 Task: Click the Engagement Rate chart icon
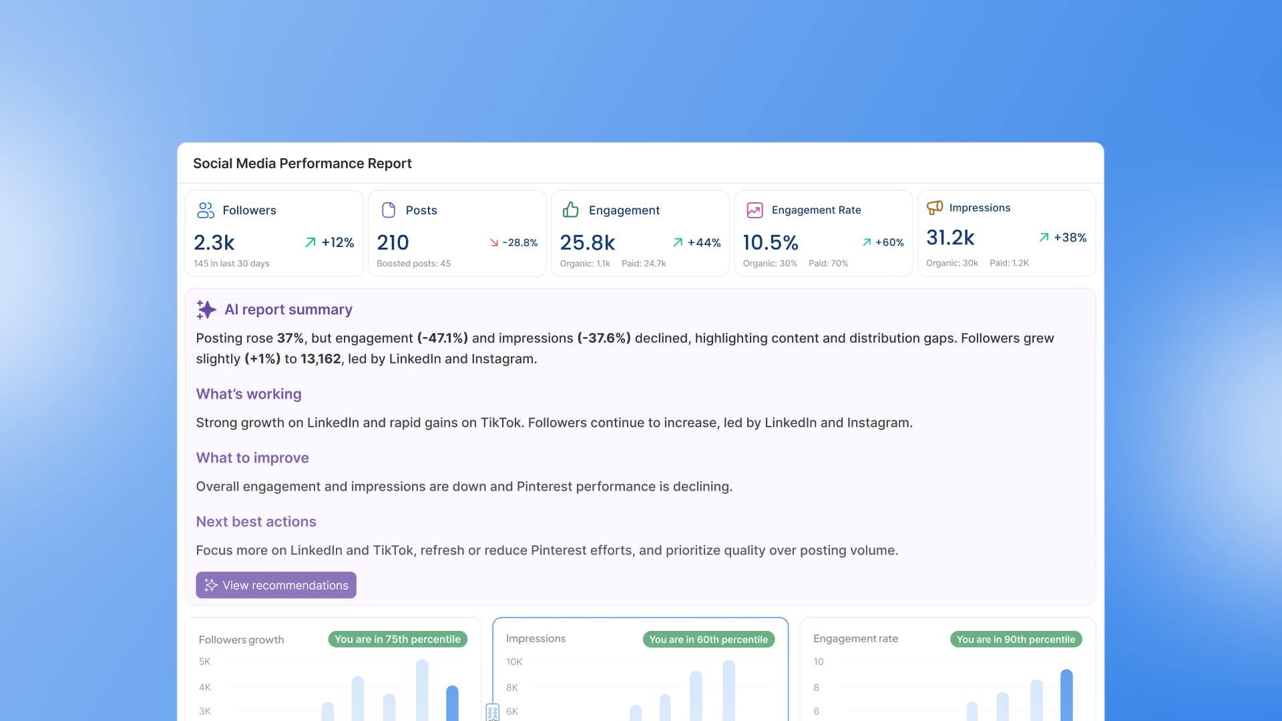(x=755, y=210)
